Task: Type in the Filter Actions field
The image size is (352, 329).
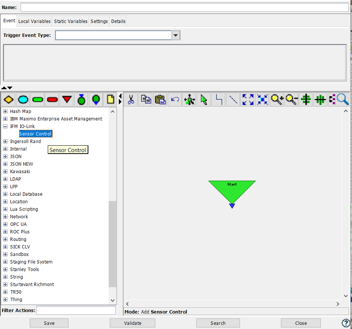Action: [x=76, y=310]
